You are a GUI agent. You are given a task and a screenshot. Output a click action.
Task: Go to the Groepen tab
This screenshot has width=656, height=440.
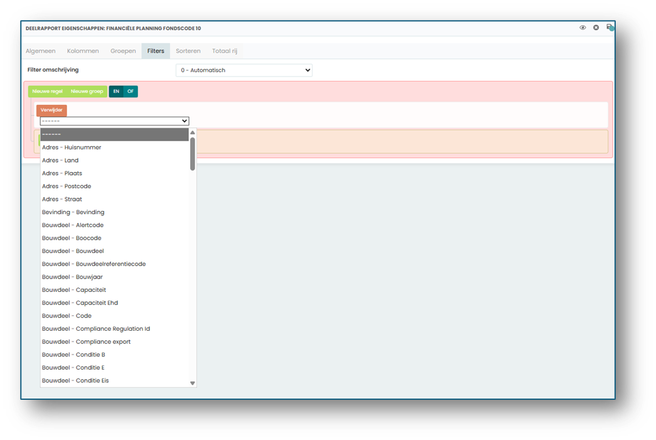pyautogui.click(x=123, y=51)
